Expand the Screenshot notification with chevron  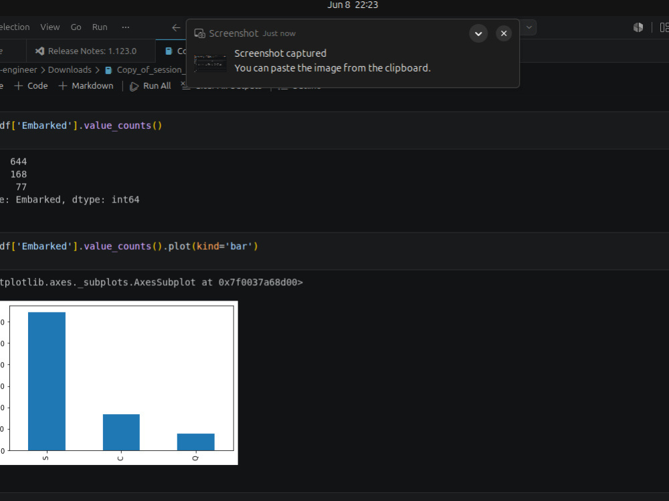point(478,33)
